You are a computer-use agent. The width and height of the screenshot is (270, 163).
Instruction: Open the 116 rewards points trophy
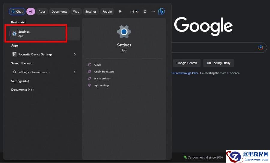134,11
